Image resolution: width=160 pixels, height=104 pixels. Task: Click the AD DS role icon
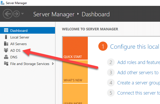coord(6,50)
